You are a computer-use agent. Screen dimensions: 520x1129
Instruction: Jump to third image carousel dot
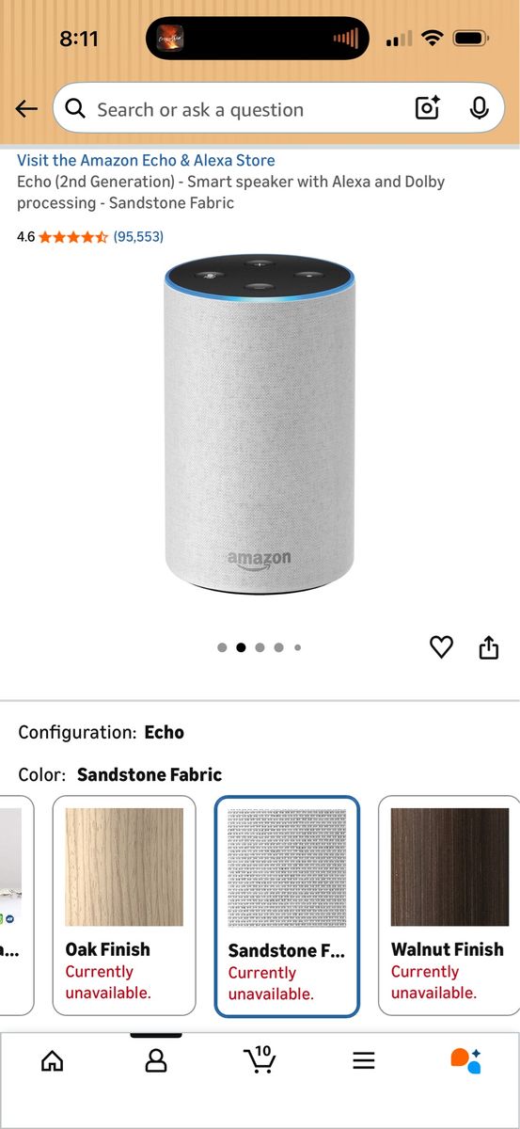click(260, 647)
